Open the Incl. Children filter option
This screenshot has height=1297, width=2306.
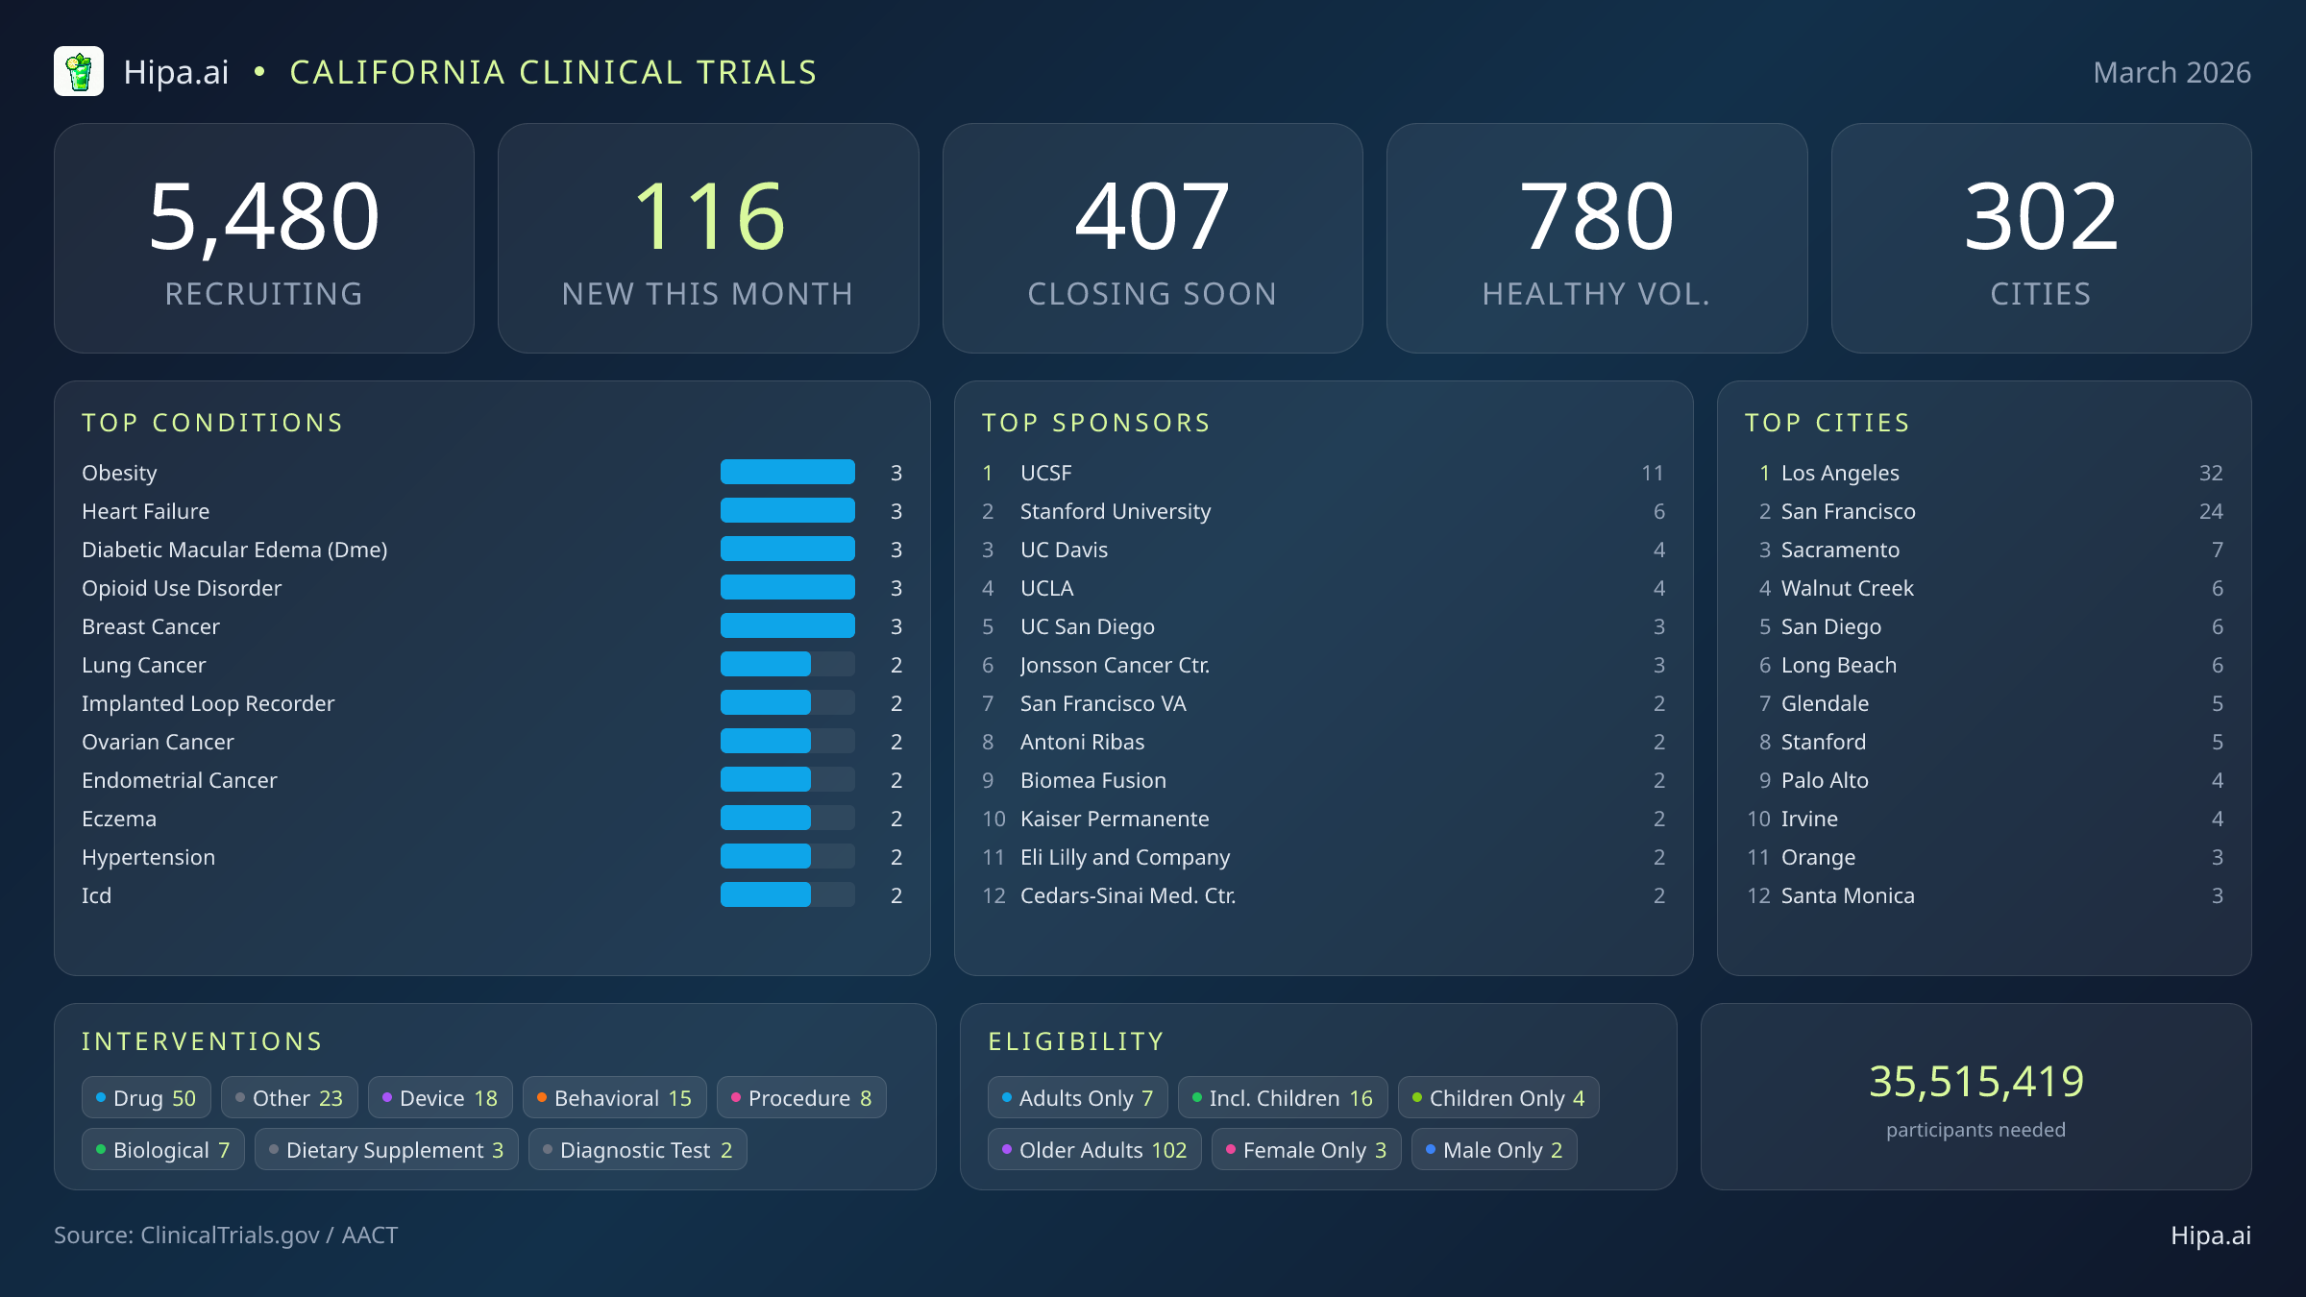pyautogui.click(x=1283, y=1097)
